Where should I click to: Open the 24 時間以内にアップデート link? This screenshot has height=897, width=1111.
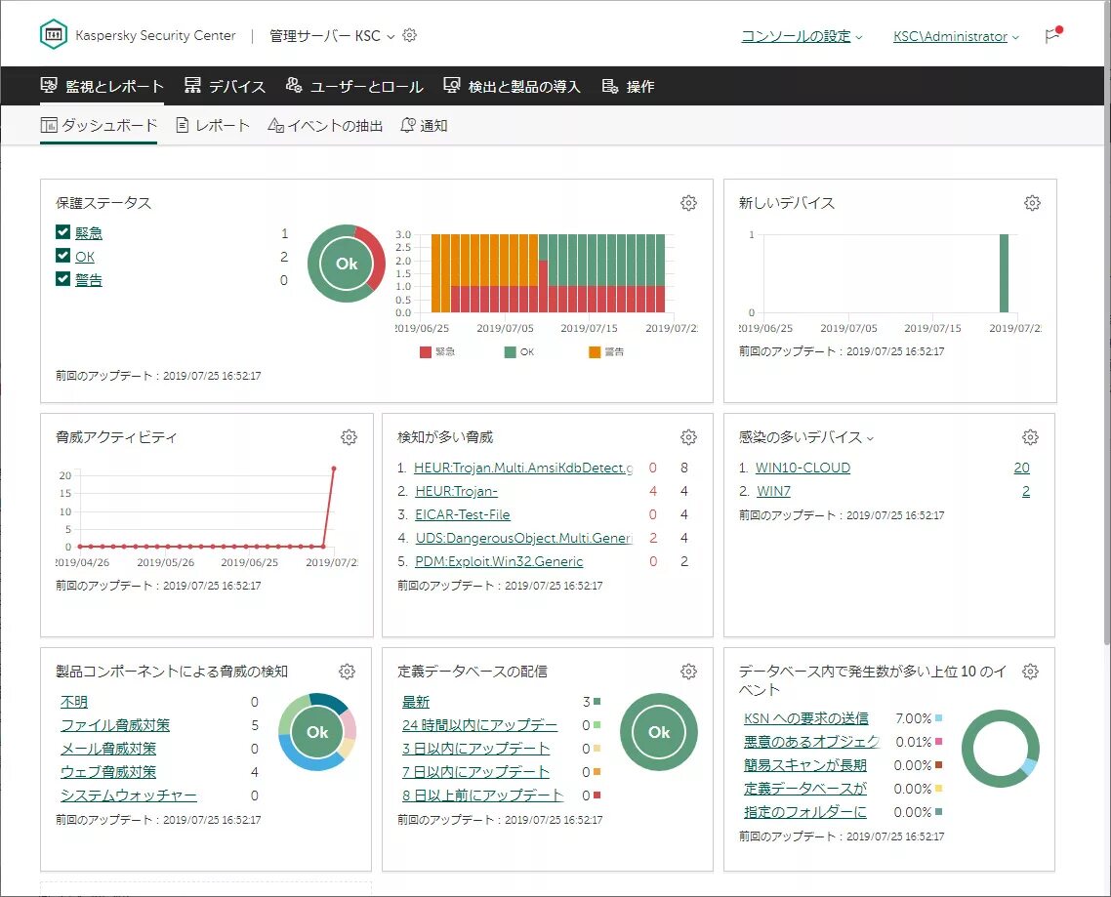coord(479,725)
